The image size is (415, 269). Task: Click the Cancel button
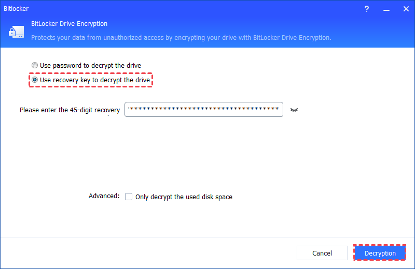pyautogui.click(x=322, y=253)
